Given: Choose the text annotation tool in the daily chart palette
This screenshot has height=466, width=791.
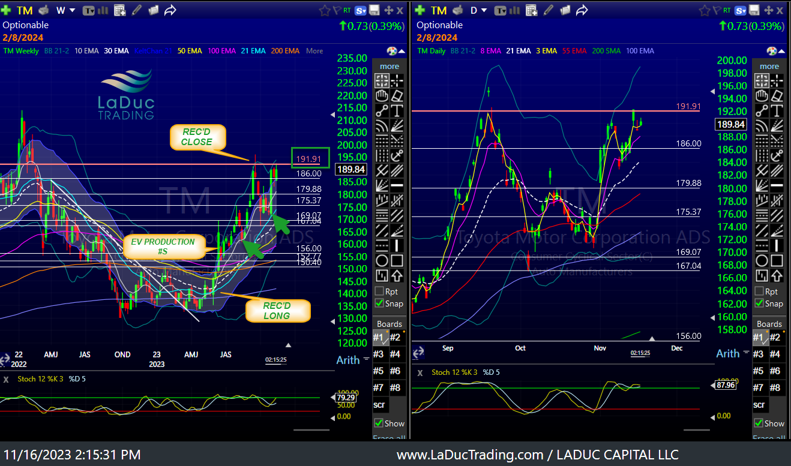Looking at the screenshot, I should pyautogui.click(x=777, y=110).
